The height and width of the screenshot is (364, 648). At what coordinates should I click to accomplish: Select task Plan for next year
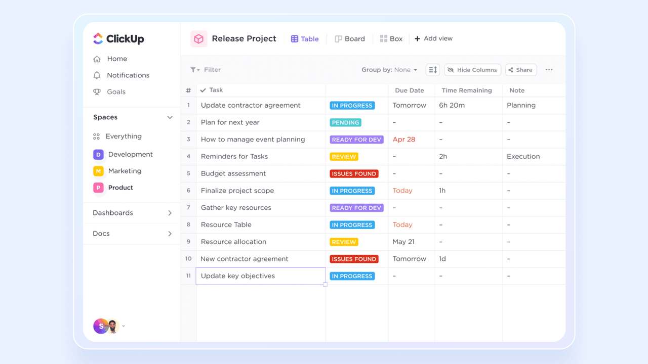tap(230, 122)
